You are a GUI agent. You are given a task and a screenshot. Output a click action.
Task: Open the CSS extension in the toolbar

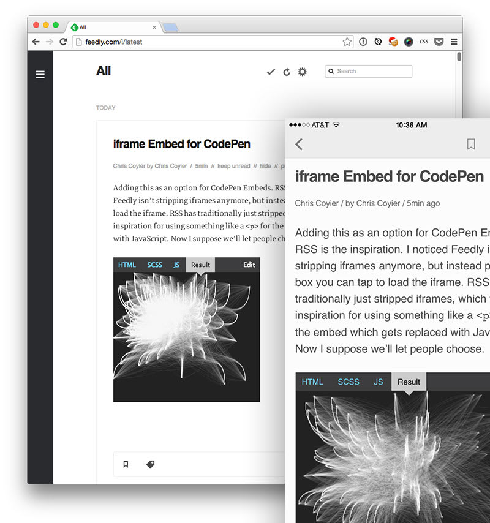pyautogui.click(x=423, y=42)
